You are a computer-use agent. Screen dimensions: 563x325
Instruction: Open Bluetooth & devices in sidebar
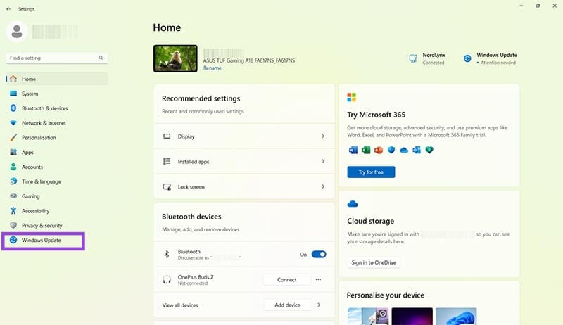pyautogui.click(x=44, y=108)
